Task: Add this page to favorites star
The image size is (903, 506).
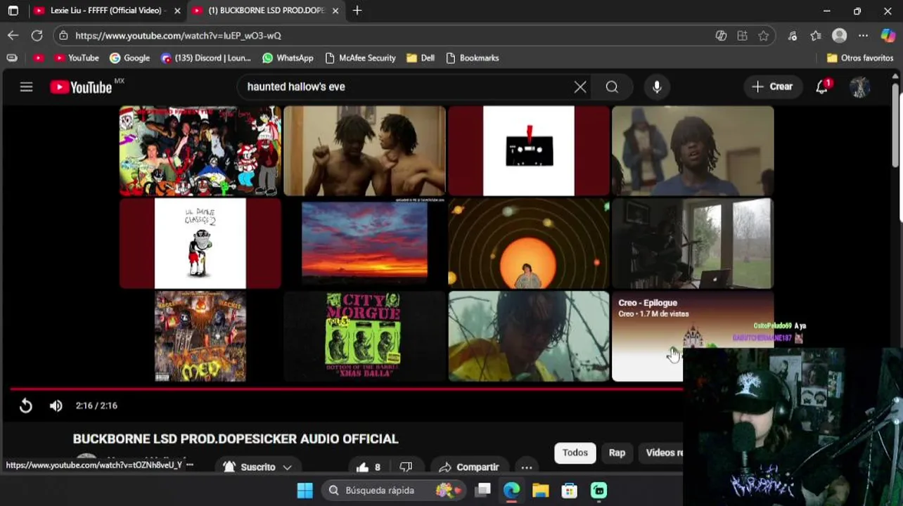Action: pos(764,35)
